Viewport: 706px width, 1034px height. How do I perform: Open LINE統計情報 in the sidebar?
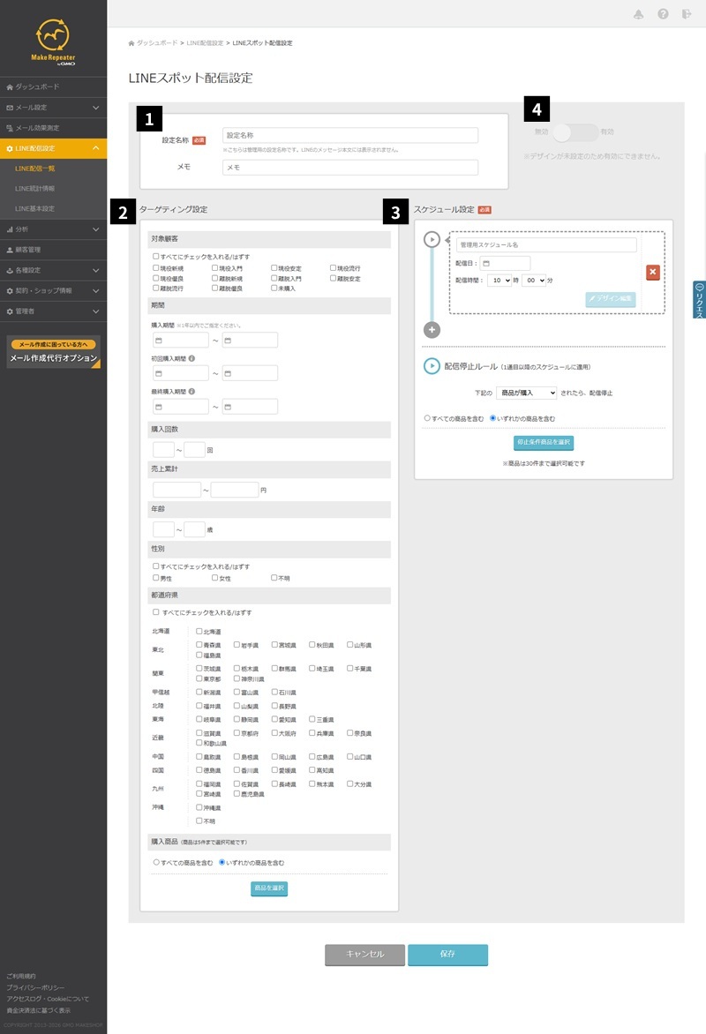pos(35,189)
